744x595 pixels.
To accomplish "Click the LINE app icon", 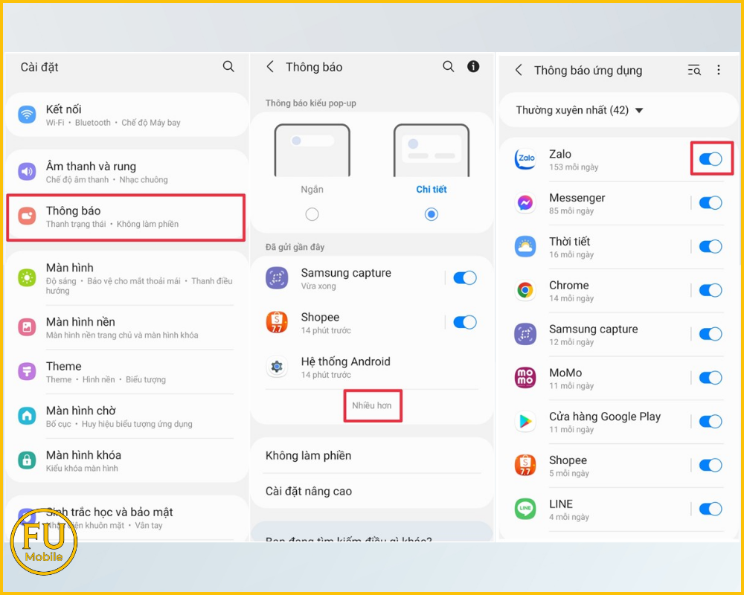I will (525, 509).
